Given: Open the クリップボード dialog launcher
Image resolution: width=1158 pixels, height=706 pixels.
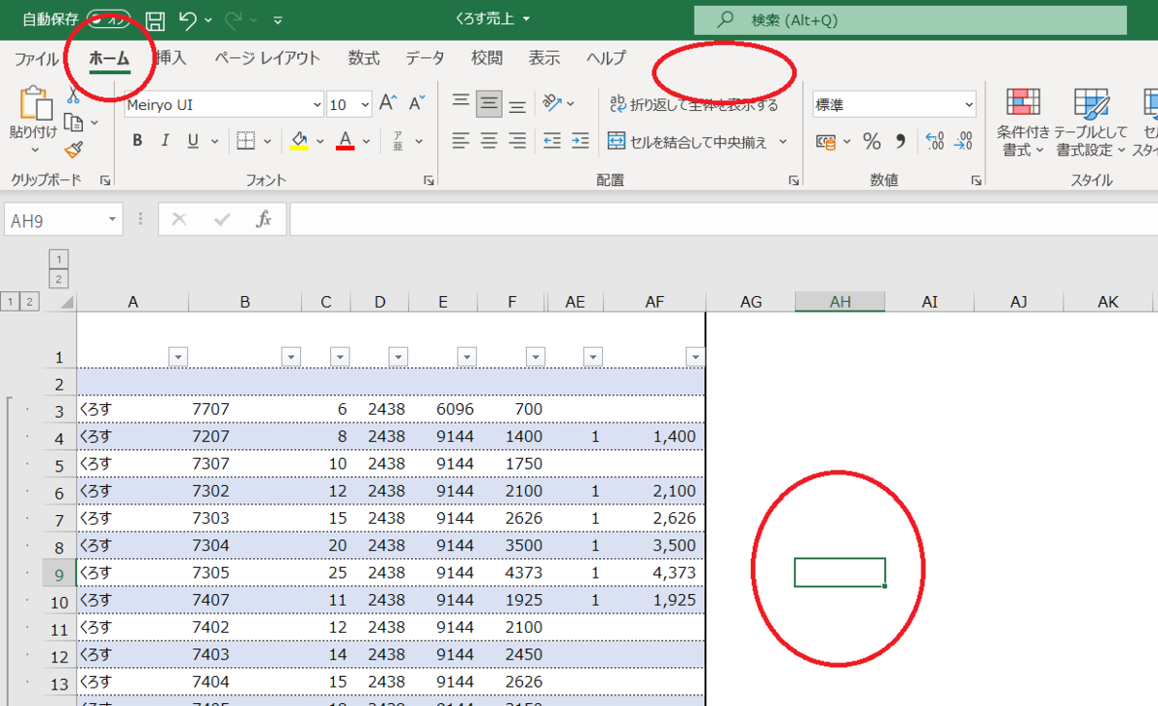Looking at the screenshot, I should (x=105, y=180).
